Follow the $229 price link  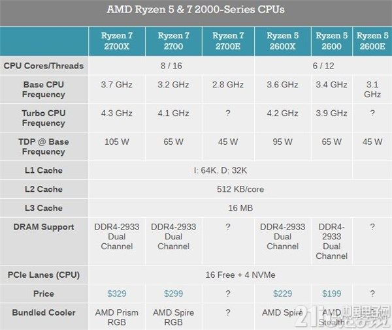pyautogui.click(x=282, y=293)
